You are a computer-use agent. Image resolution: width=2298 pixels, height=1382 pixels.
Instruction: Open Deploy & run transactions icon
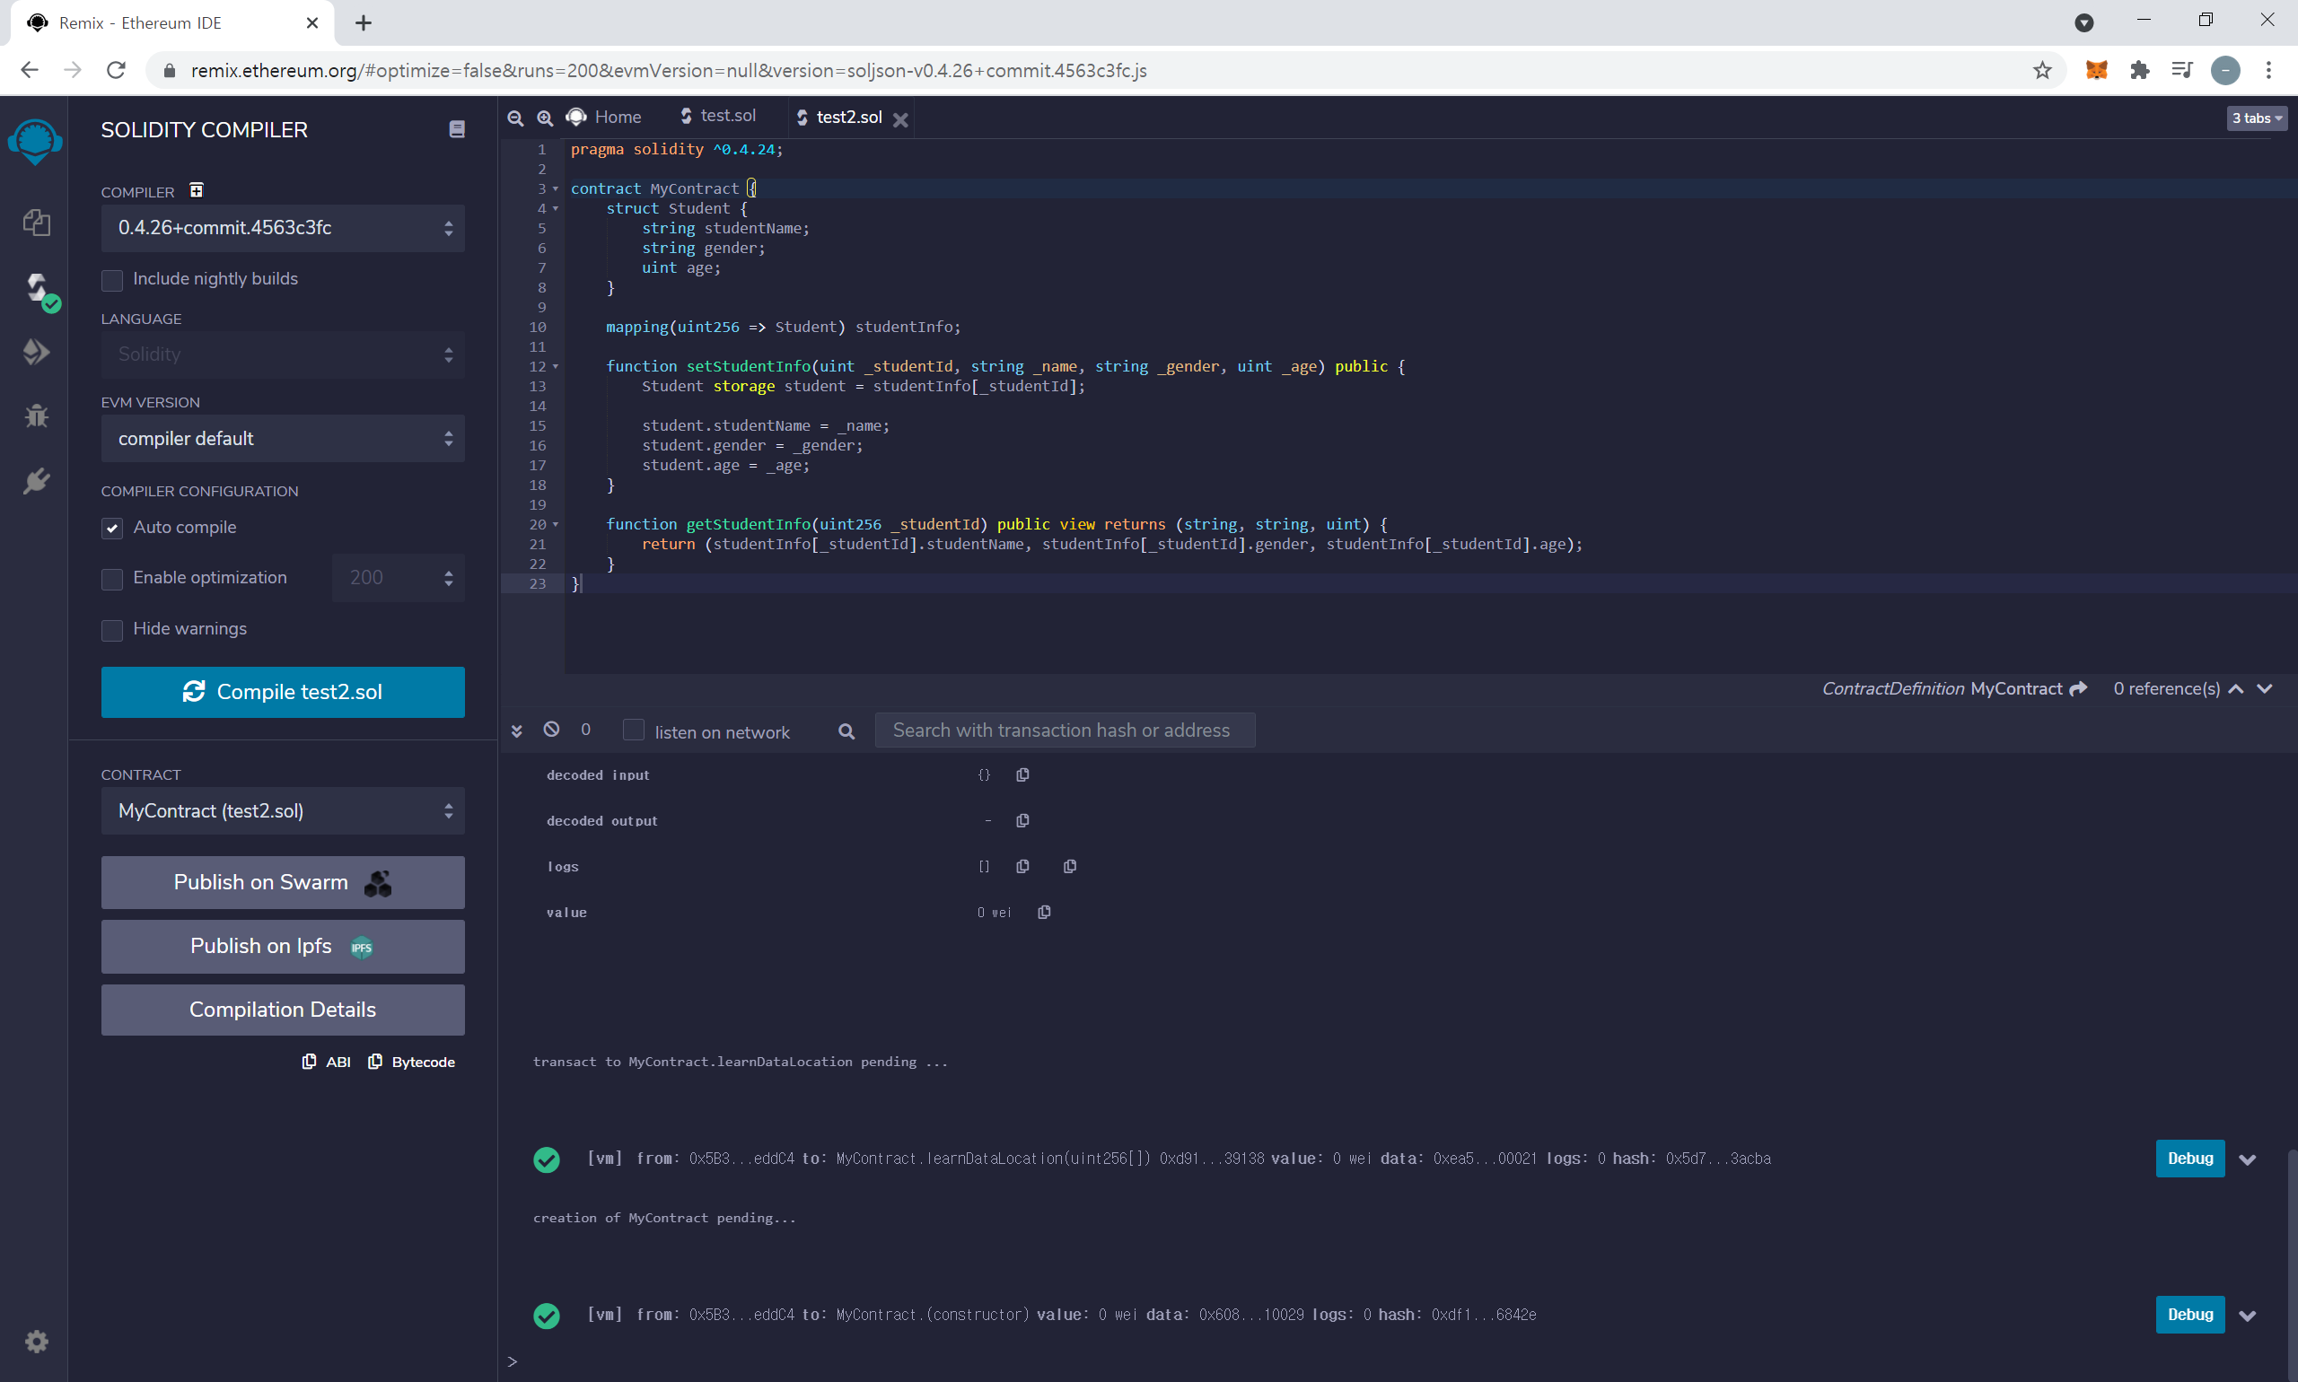point(36,352)
